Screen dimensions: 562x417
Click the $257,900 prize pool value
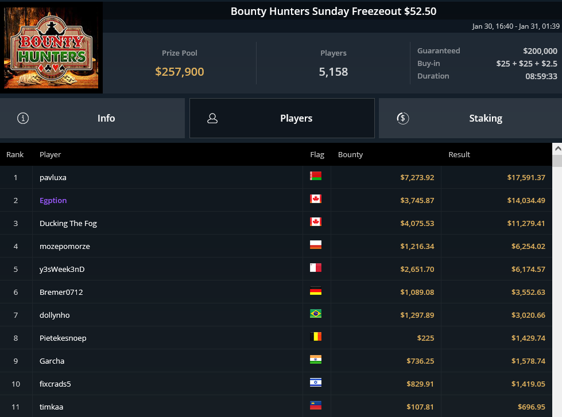tap(180, 72)
